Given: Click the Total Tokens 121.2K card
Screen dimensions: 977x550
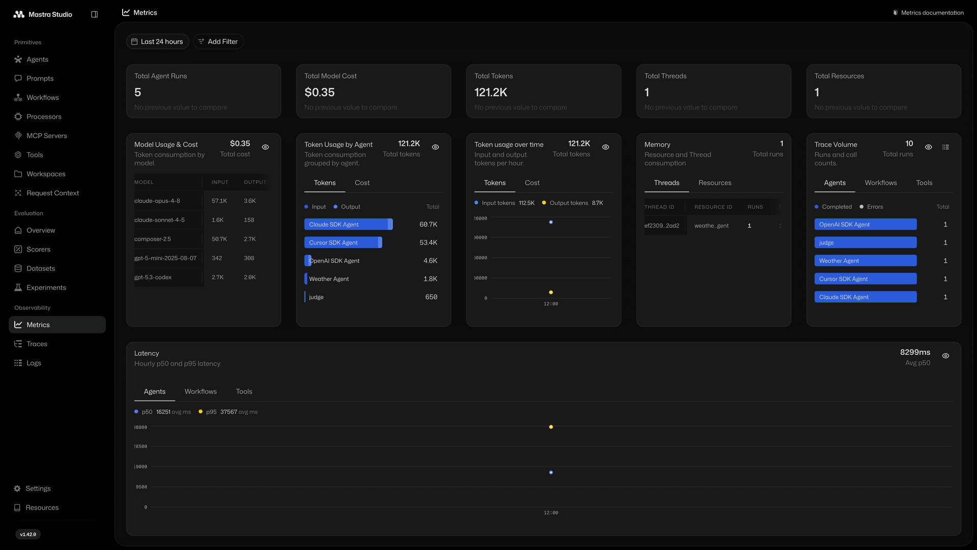Looking at the screenshot, I should pyautogui.click(x=543, y=91).
